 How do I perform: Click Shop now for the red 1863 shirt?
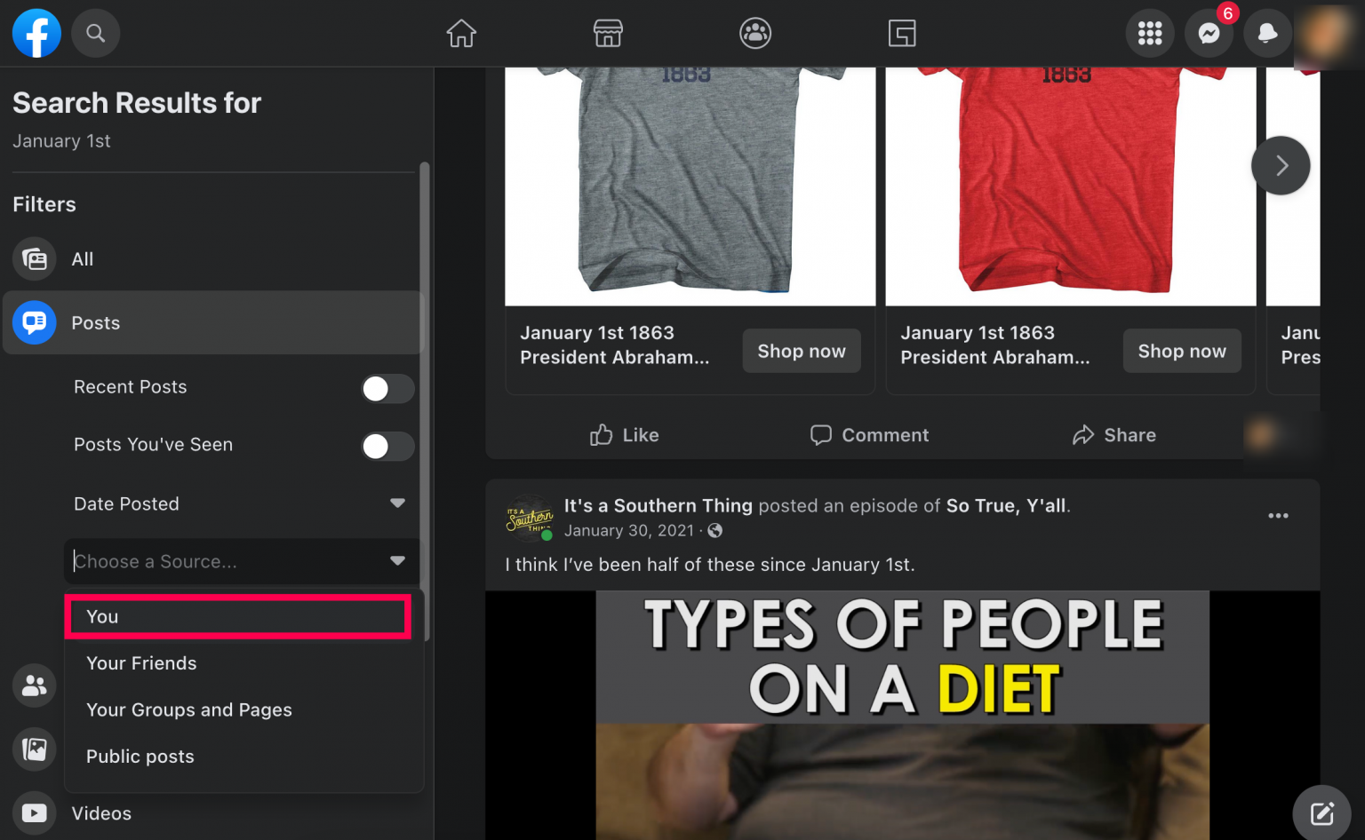(x=1182, y=351)
